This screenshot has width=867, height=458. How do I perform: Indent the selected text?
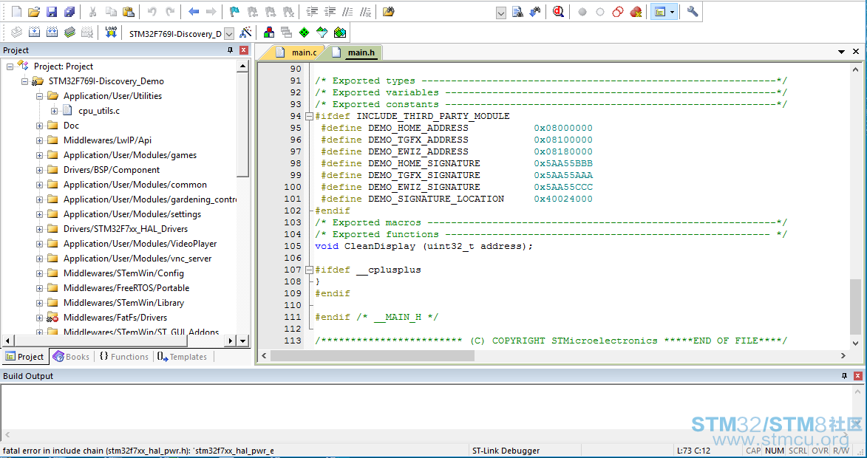point(313,12)
